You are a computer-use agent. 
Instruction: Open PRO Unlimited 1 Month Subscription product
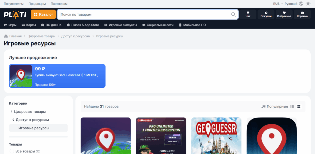pyautogui.click(x=161, y=136)
